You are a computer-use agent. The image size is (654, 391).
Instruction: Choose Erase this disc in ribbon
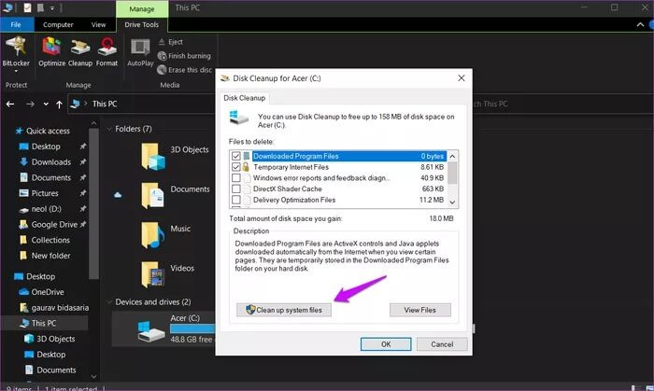tap(185, 70)
